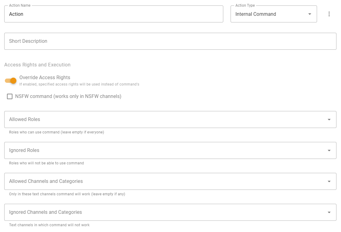The height and width of the screenshot is (232, 341).
Task: Click the Ignored Channels and Categories arrow
Action: click(329, 212)
